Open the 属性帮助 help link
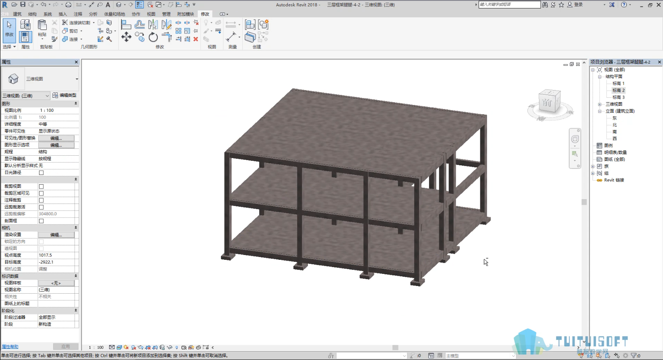Image resolution: width=663 pixels, height=360 pixels. [x=10, y=346]
